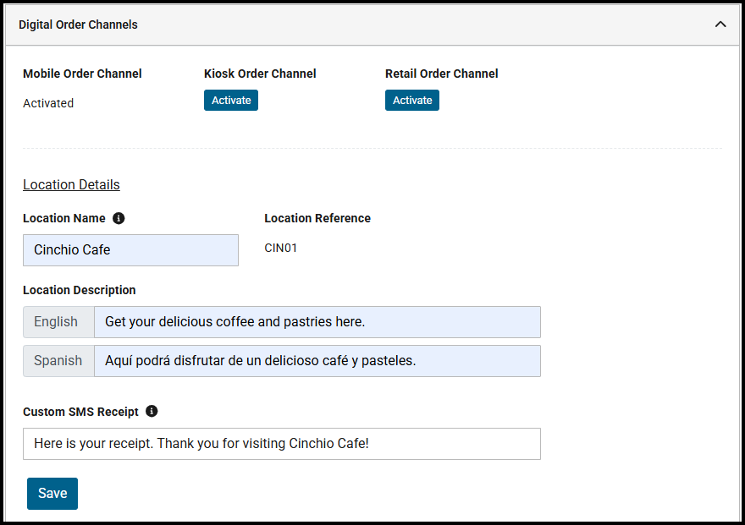Click the Mobile Order Channel label
Image resolution: width=745 pixels, height=525 pixels.
click(82, 74)
